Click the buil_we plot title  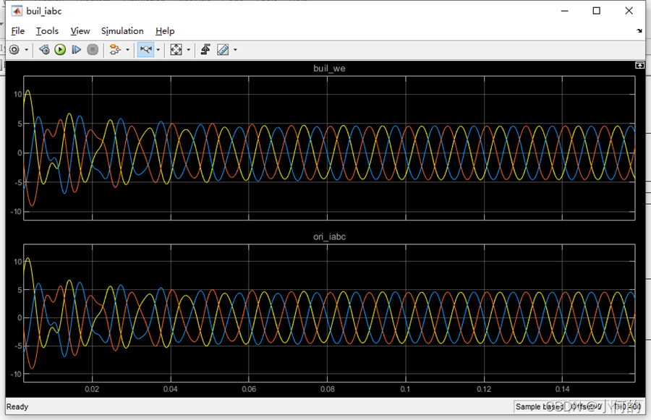pyautogui.click(x=329, y=69)
